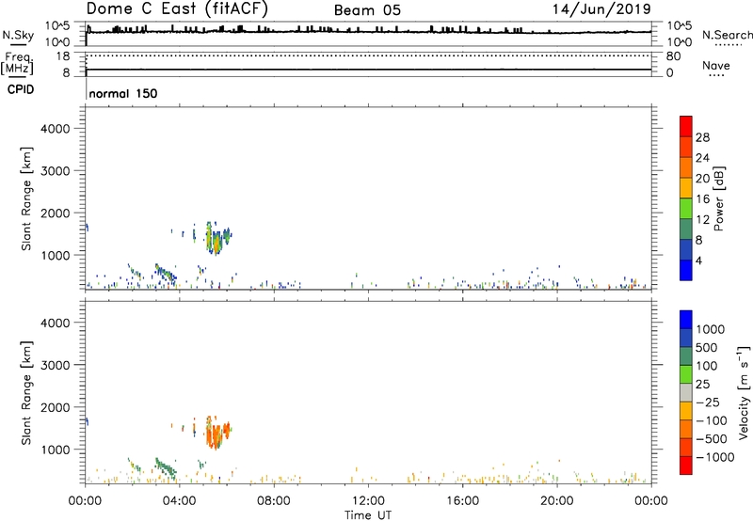Select the "N.Search" legend label
The height and width of the screenshot is (521, 753).
coord(727,35)
